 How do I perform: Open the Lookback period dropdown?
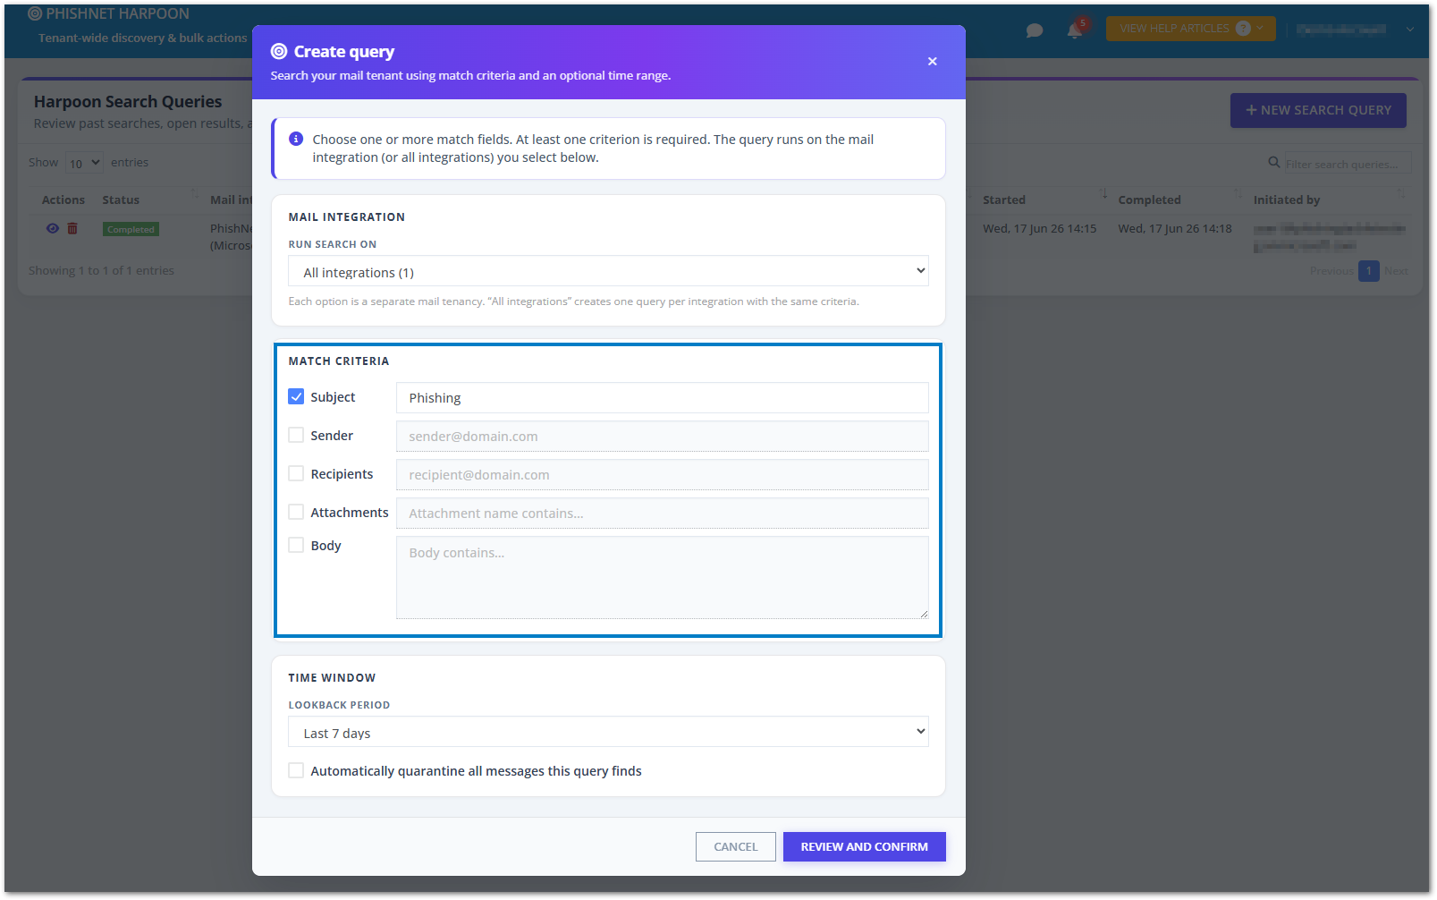click(608, 732)
